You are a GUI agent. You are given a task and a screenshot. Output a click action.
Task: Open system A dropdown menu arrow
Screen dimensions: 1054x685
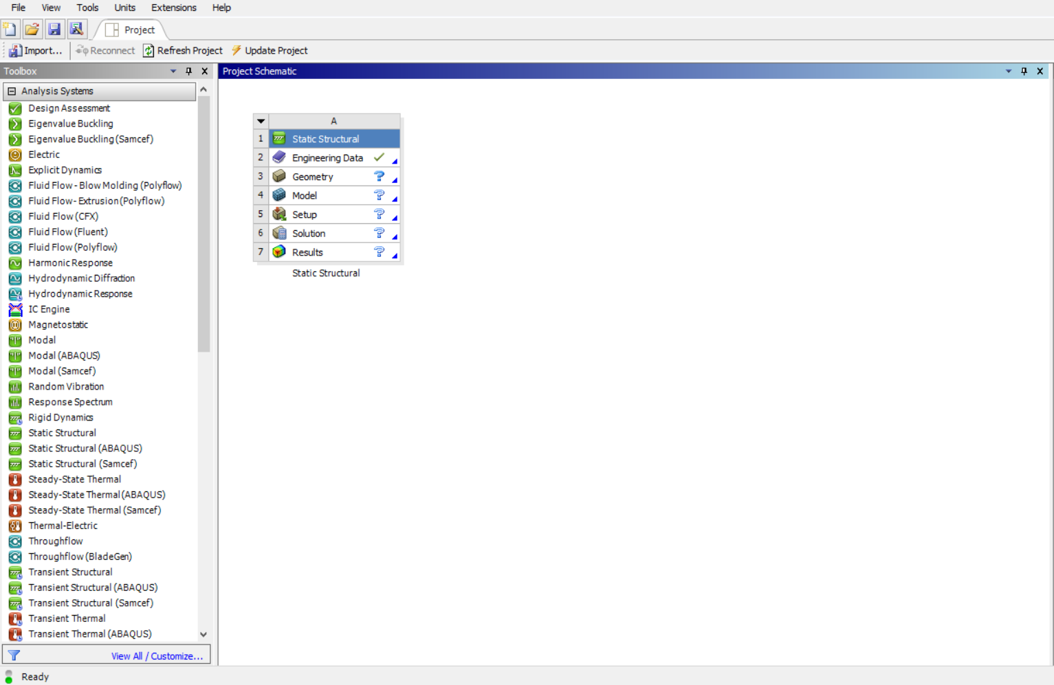(261, 121)
